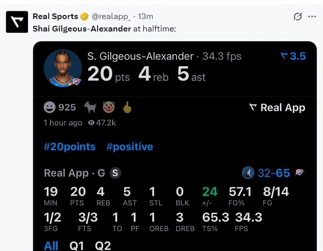Click the blue 3.5 rating badge
323x251 pixels.
click(293, 56)
